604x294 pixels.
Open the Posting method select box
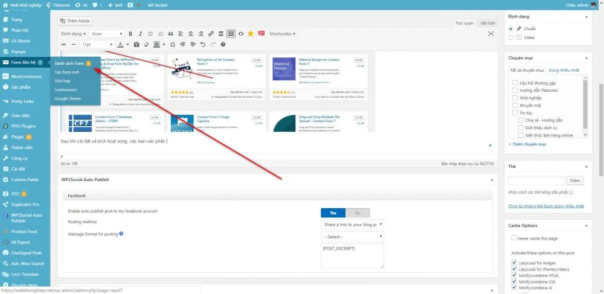coord(352,225)
